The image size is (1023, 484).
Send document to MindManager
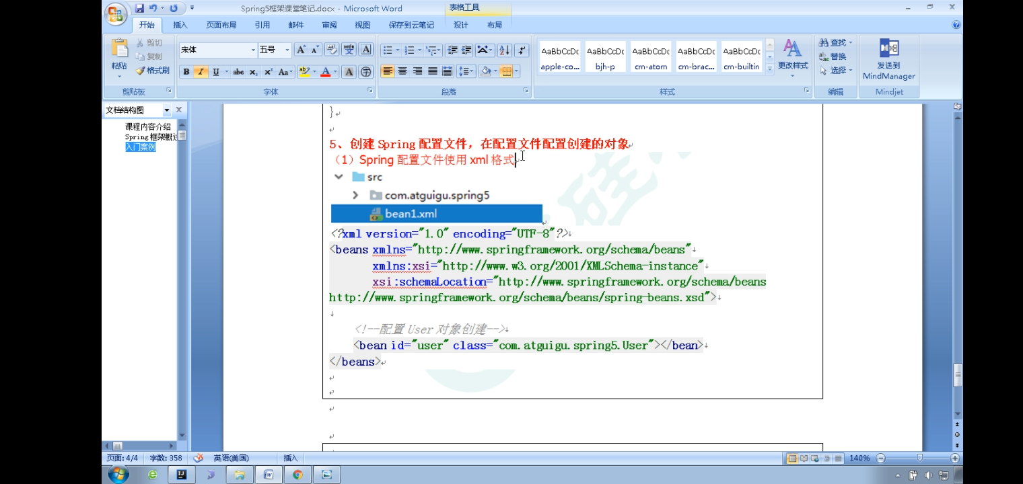(889, 59)
